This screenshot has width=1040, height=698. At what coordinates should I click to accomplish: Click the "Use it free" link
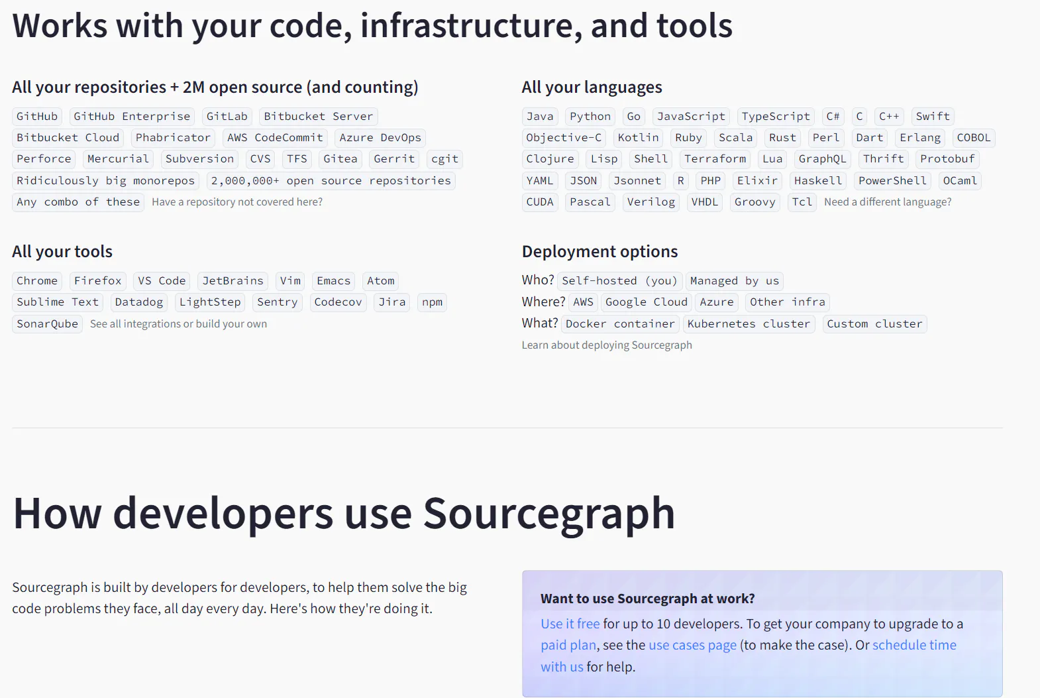[x=570, y=624]
